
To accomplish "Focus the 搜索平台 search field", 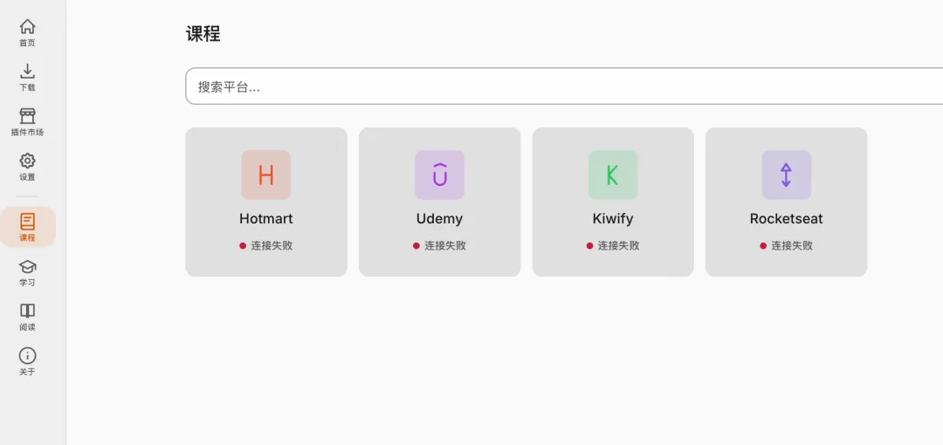I will tap(564, 86).
